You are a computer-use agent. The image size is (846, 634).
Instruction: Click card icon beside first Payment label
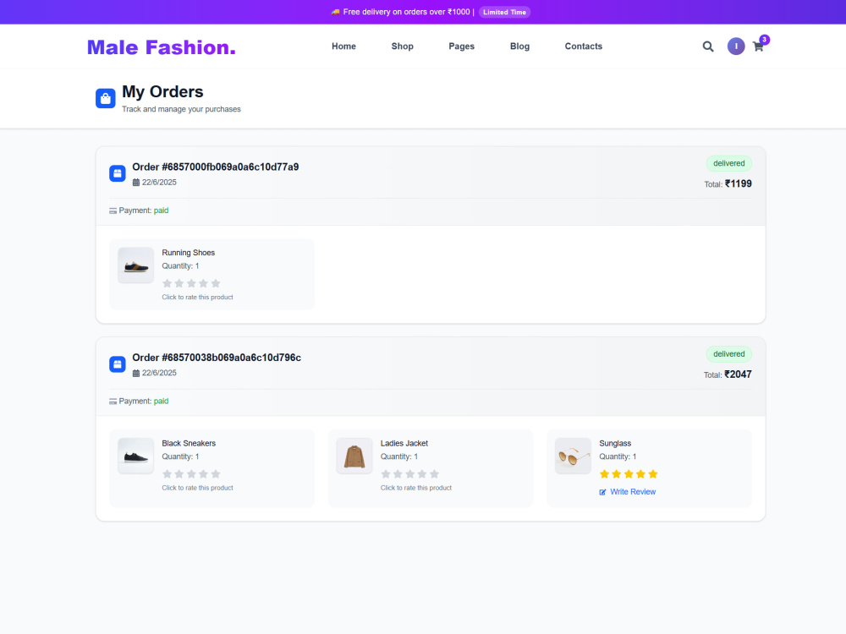tap(113, 210)
